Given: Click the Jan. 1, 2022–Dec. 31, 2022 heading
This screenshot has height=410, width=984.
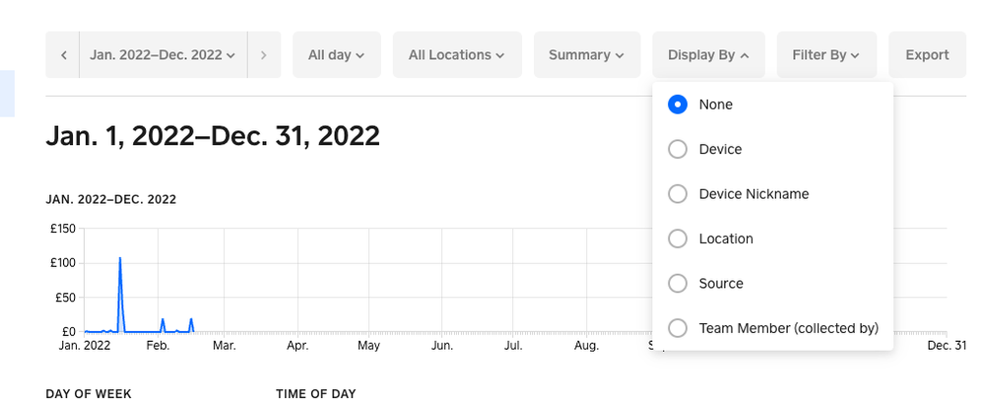Looking at the screenshot, I should coord(213,135).
